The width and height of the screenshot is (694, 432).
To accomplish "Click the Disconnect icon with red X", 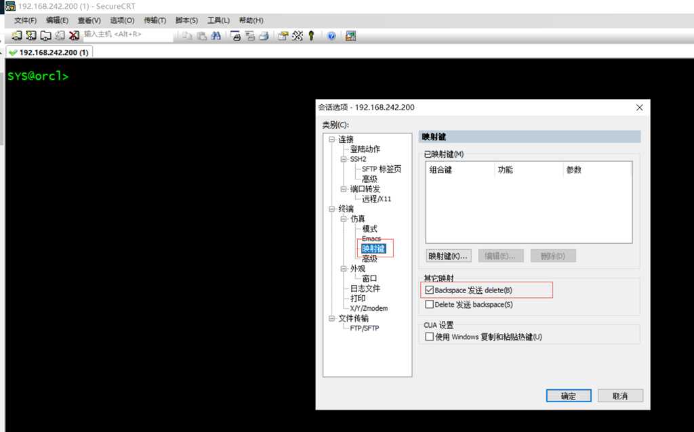I will 74,35.
